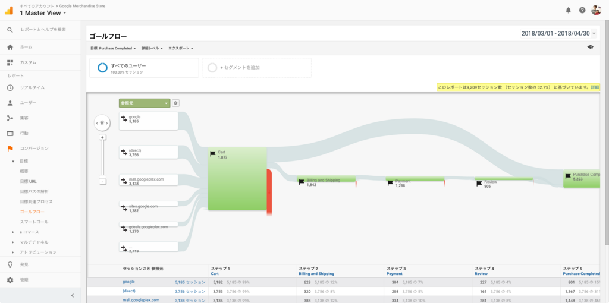Viewport: 609px width, 303px height.
Task: Open the 目標到達プロセス report
Action: [36, 202]
